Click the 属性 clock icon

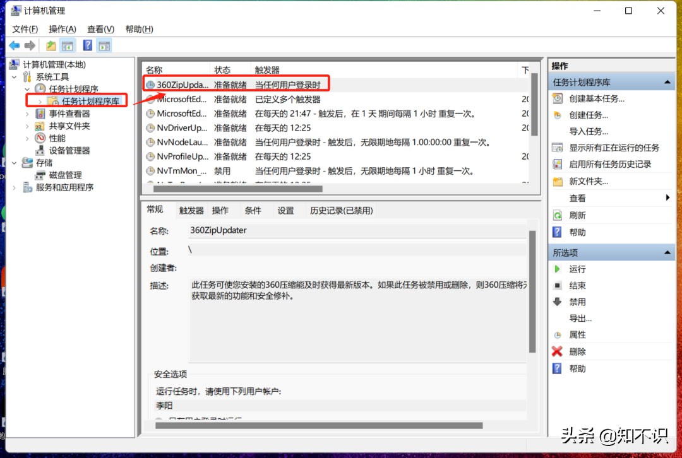[558, 335]
